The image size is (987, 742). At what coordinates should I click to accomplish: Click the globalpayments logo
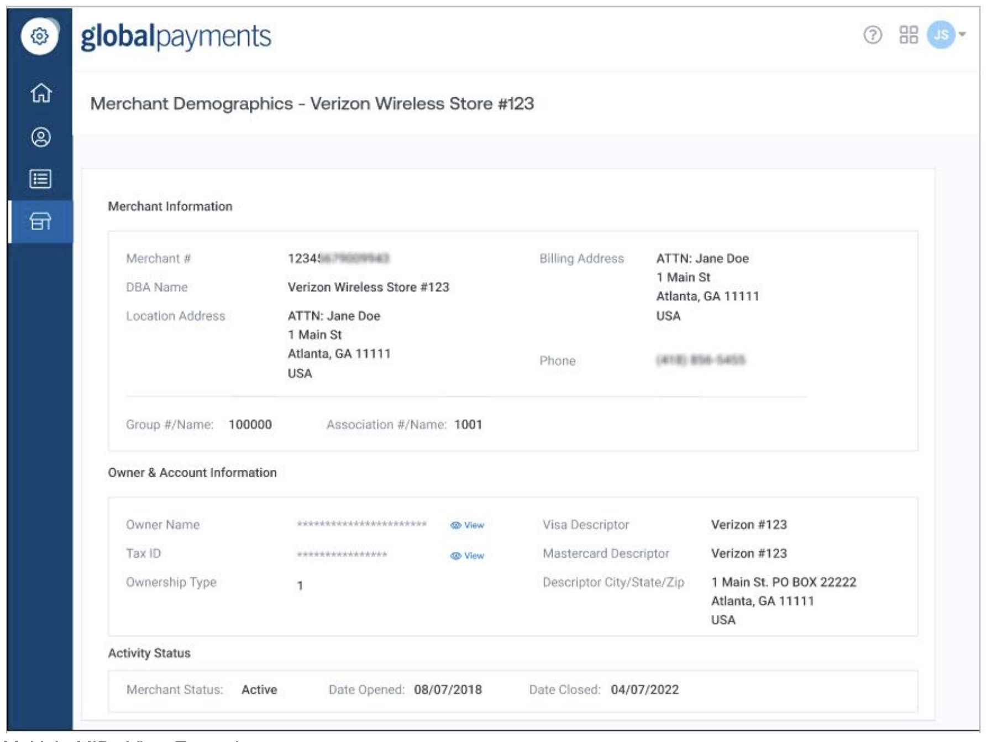point(176,37)
